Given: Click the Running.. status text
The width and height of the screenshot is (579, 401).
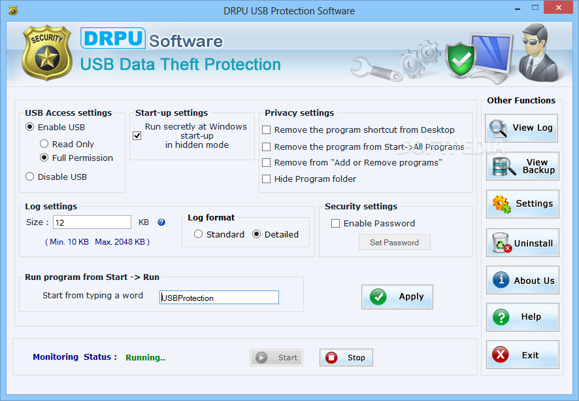Looking at the screenshot, I should pos(146,357).
